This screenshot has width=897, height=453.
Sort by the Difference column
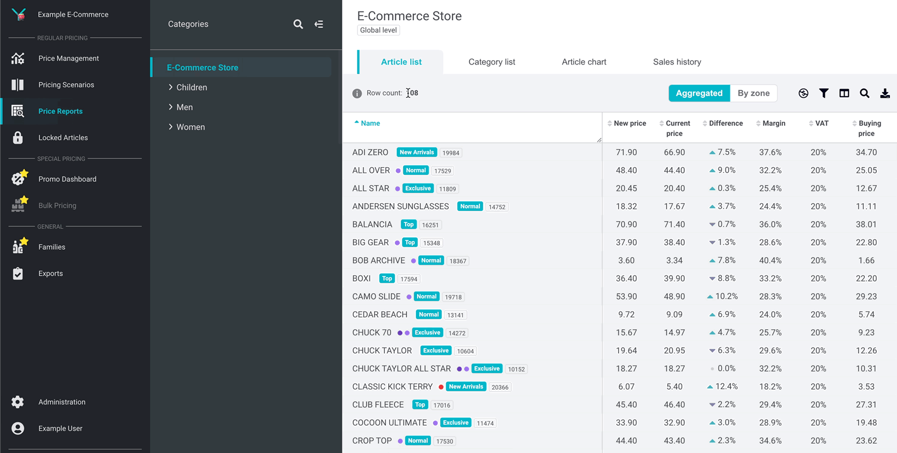722,123
